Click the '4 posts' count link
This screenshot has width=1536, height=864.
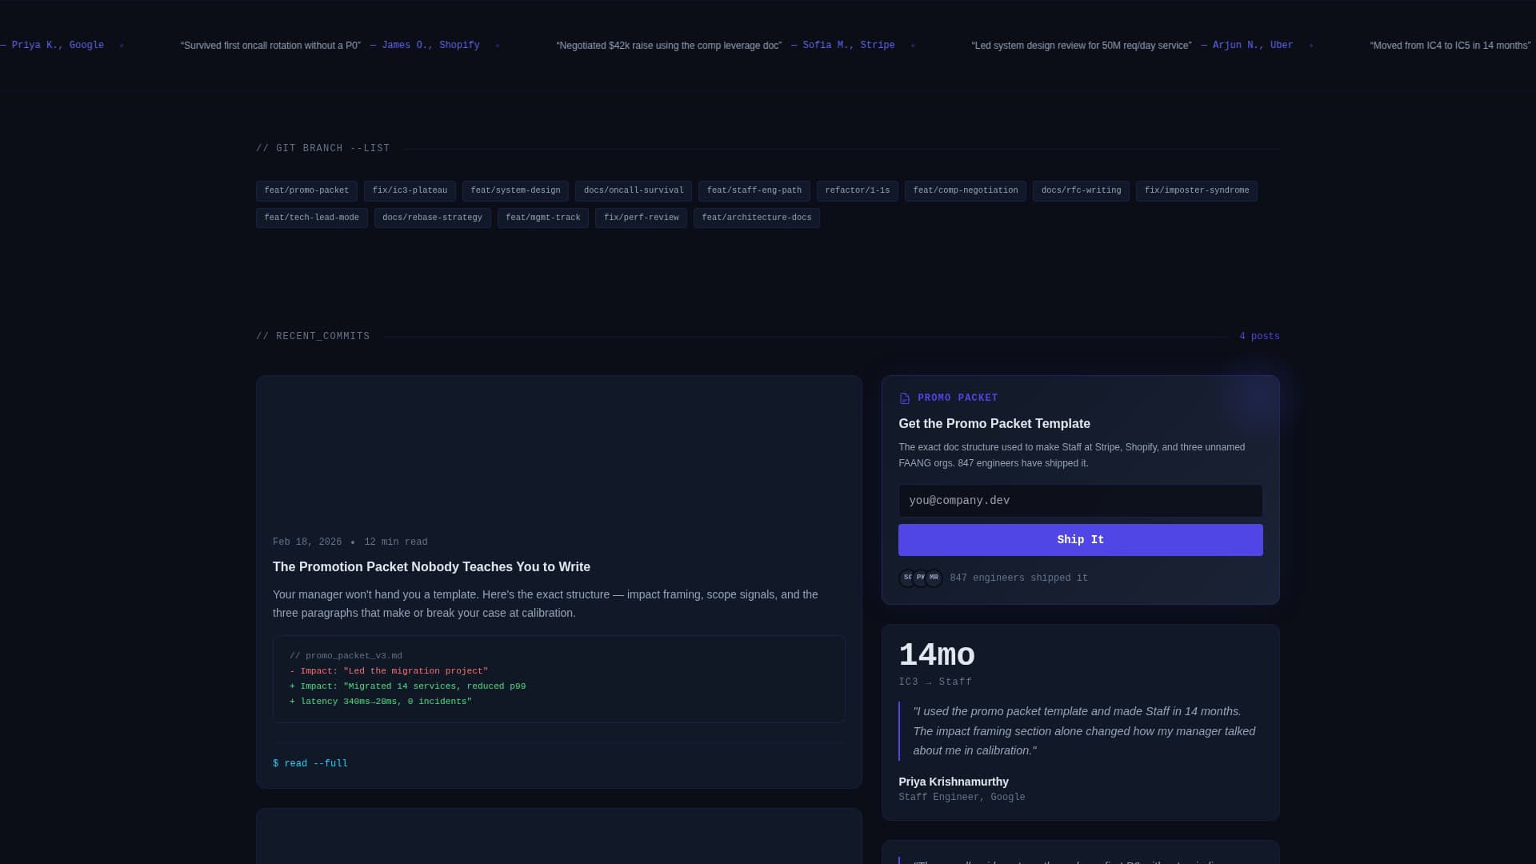[x=1259, y=337]
